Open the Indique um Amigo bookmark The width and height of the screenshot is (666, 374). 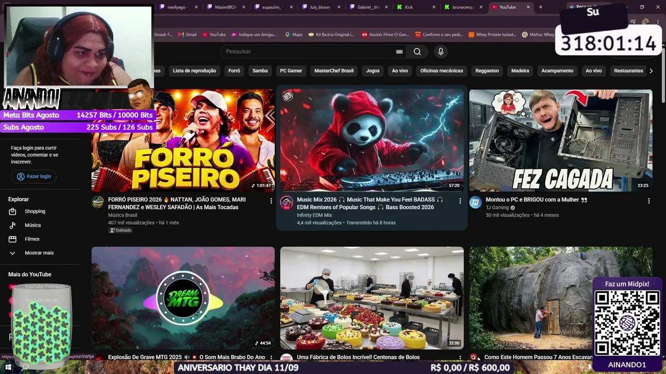tap(253, 35)
